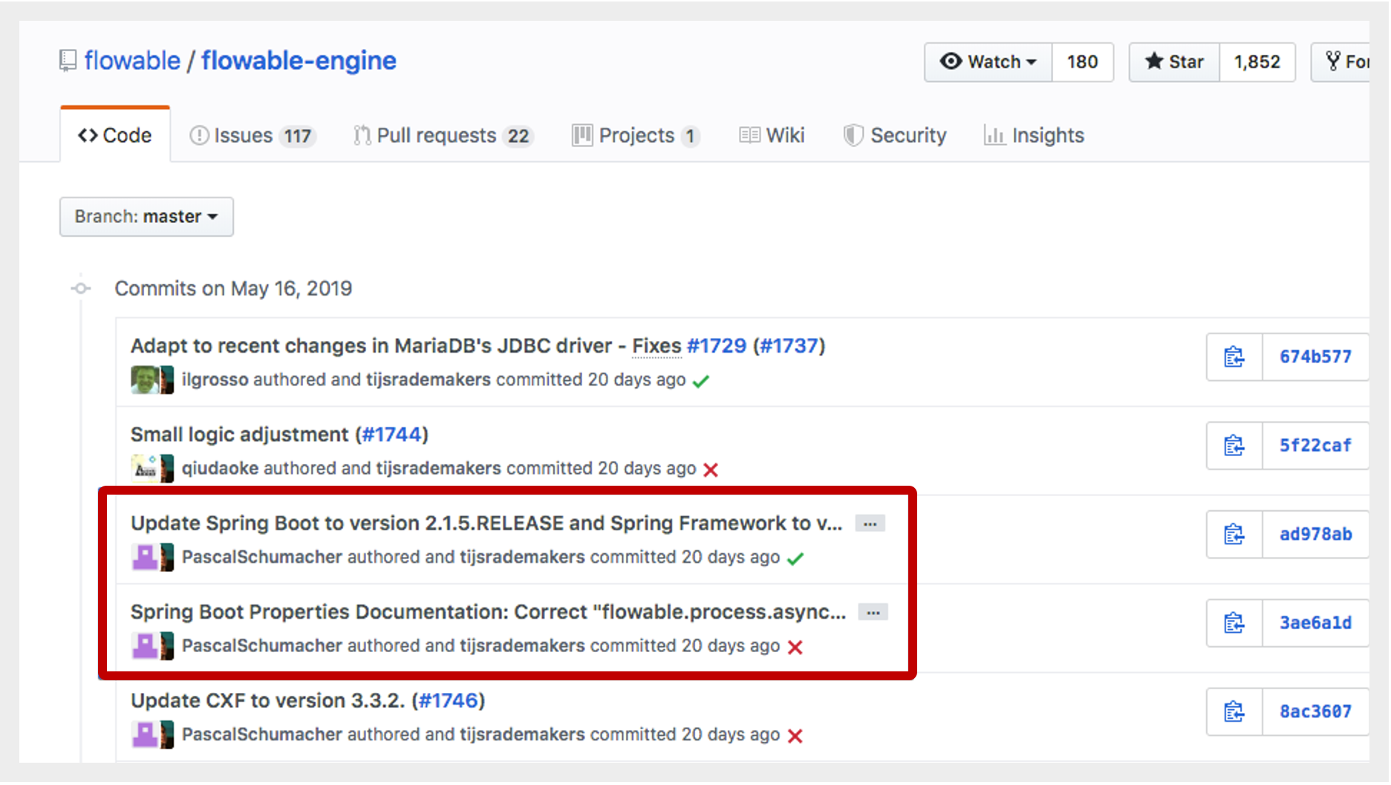Click green check status on Spring Boot 2.1.5 commit

coord(795,558)
